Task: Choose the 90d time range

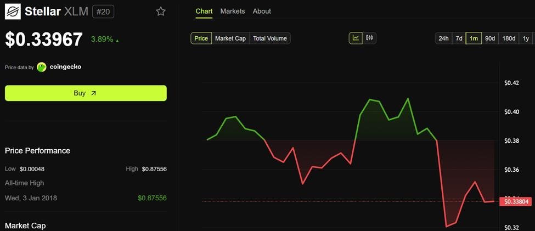Action: pos(490,38)
